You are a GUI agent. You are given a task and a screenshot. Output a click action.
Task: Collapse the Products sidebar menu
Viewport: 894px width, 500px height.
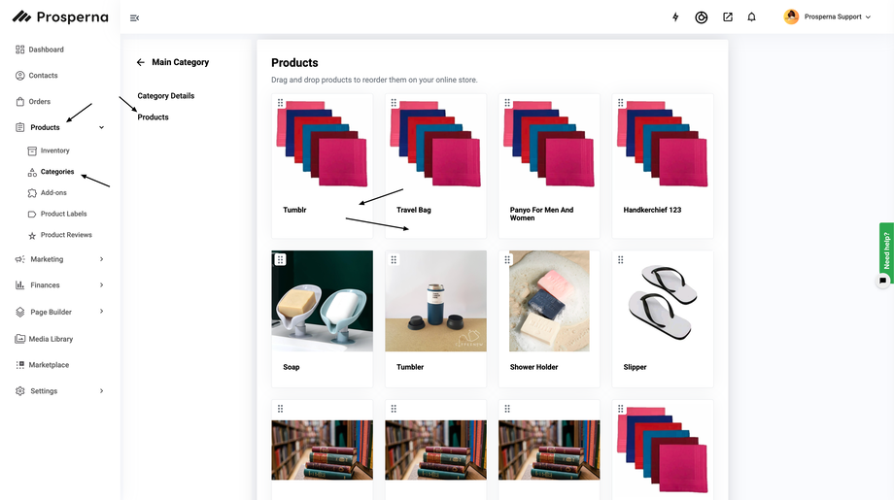click(102, 127)
